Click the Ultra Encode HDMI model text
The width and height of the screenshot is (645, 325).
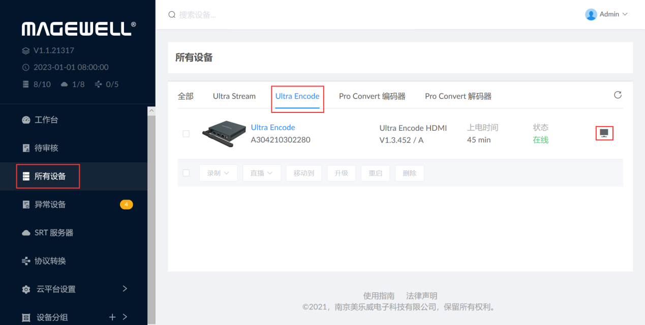point(413,128)
